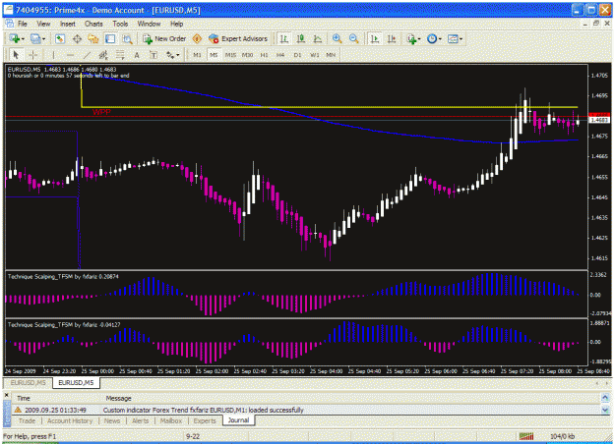This screenshot has height=444, width=615.
Task: Draw a trendline
Action: tap(87, 55)
